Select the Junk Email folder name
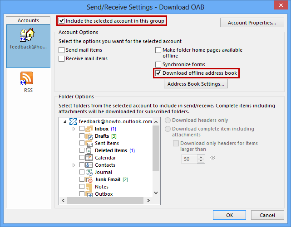 coord(108,179)
